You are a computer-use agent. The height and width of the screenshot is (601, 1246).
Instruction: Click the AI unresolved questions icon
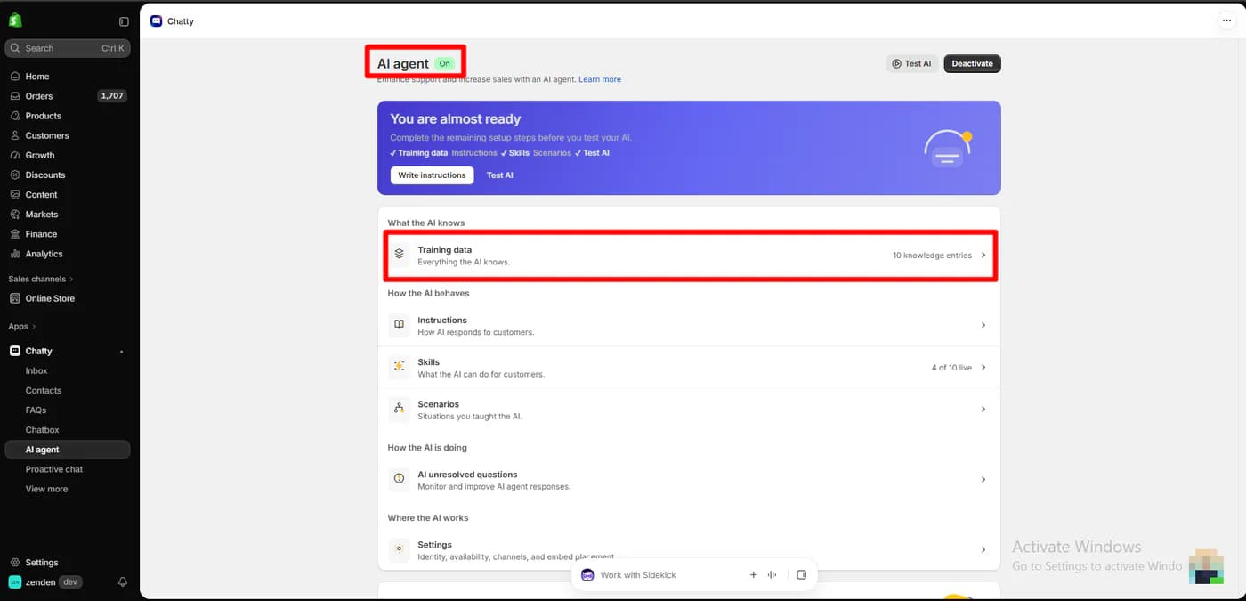399,479
